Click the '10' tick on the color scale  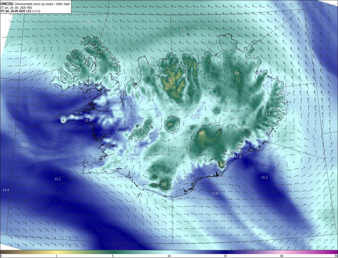[169, 256]
